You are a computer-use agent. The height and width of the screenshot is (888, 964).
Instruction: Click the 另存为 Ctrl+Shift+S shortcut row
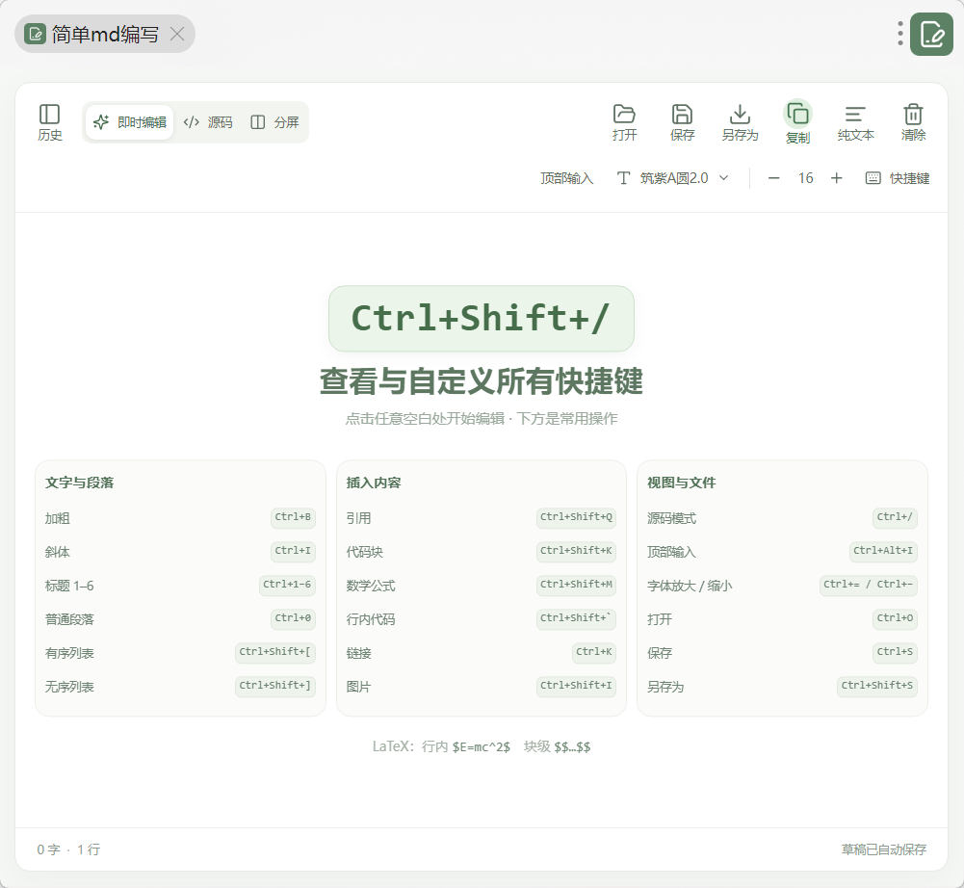782,687
